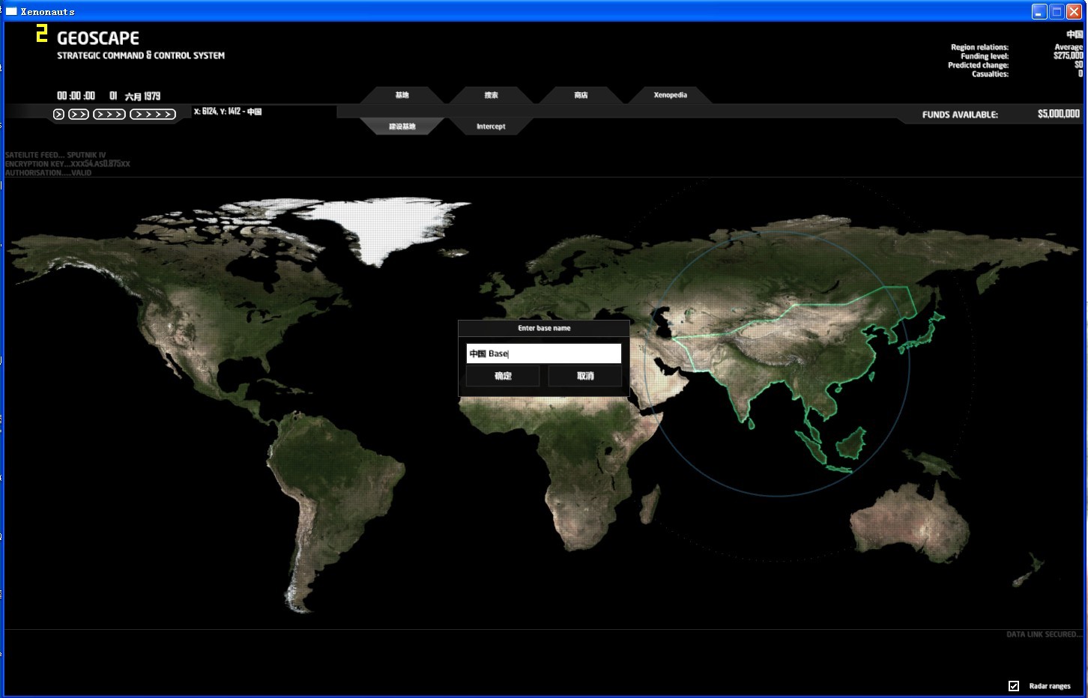The width and height of the screenshot is (1088, 698).
Task: Minimize the Xenonauts window
Action: pyautogui.click(x=1039, y=11)
